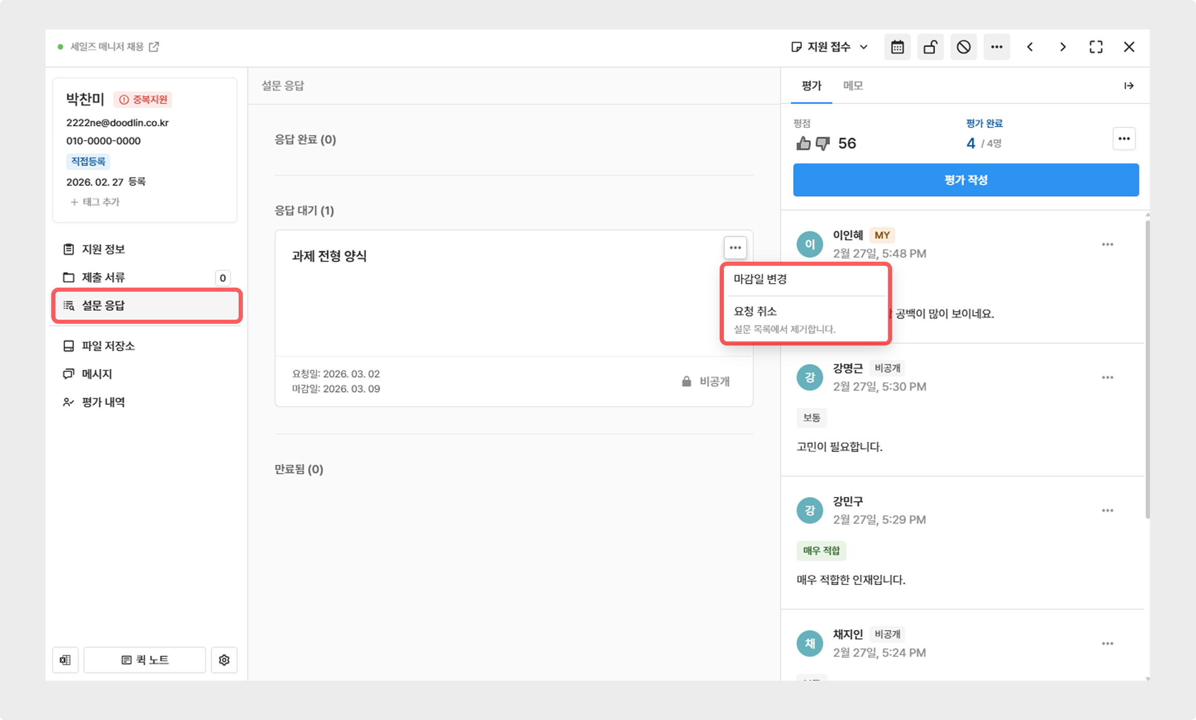
Task: Choose 요청 취소 in the context menu
Action: pos(806,319)
